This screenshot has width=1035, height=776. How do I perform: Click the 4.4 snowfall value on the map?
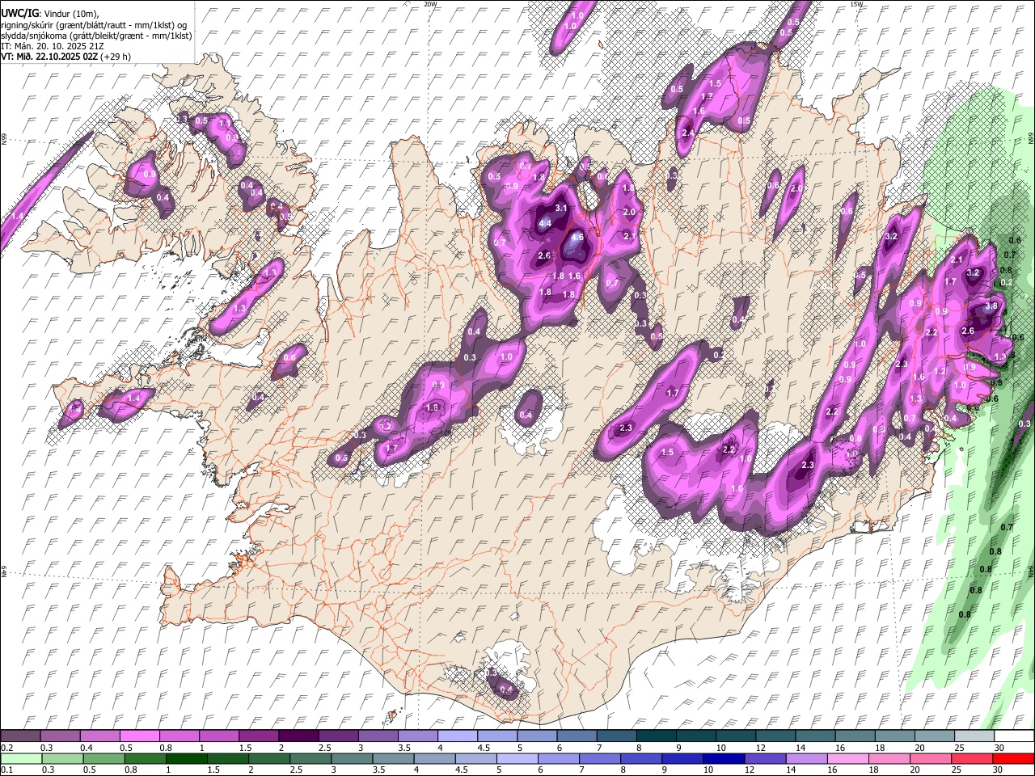[x=545, y=224]
